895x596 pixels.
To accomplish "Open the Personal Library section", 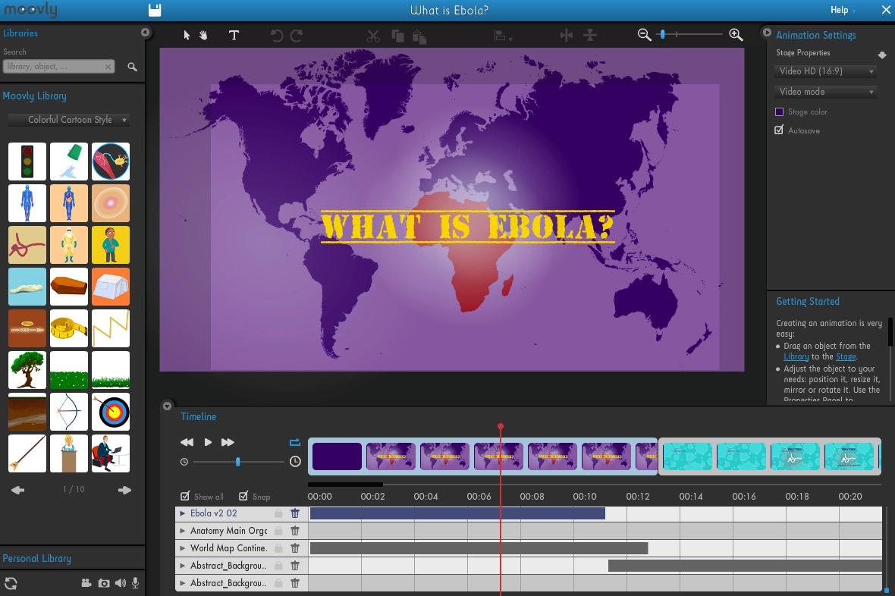I will (37, 559).
